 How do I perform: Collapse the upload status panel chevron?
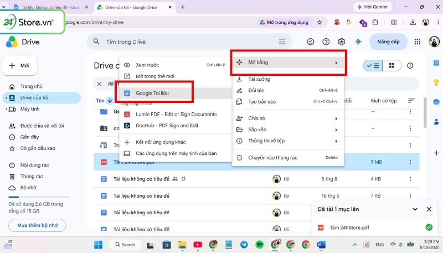tap(415, 209)
